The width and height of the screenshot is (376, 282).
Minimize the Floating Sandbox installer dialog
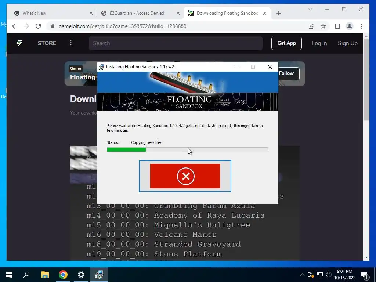tap(236, 67)
